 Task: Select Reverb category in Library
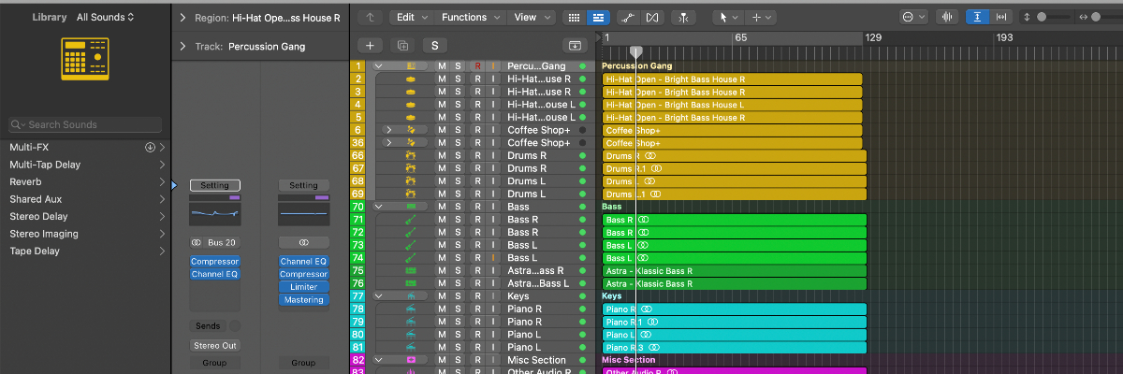point(84,181)
